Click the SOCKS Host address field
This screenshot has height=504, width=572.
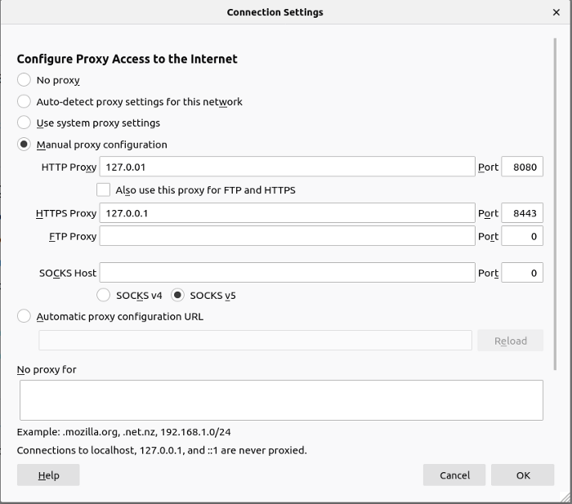point(287,273)
